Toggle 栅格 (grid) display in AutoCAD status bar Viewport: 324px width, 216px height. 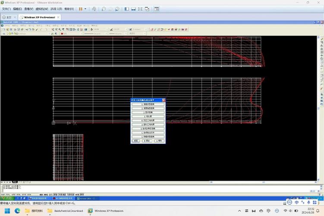(46, 194)
